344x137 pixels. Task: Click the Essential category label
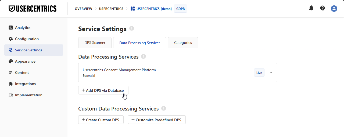pyautogui.click(x=89, y=76)
